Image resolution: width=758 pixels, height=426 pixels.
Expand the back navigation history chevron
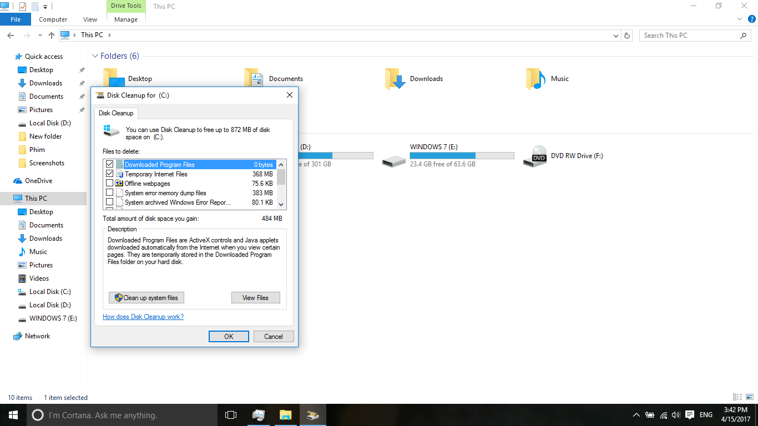(39, 34)
